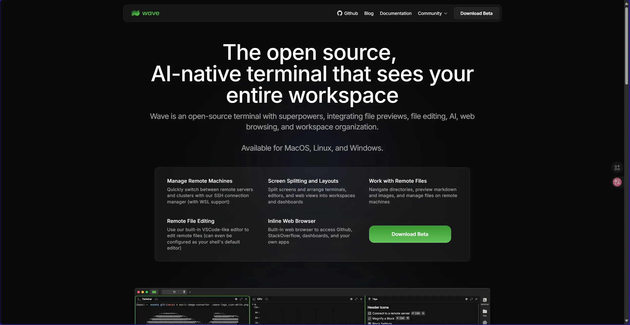Click the files widget icon in sidebar
The height and width of the screenshot is (325, 630).
(x=485, y=312)
